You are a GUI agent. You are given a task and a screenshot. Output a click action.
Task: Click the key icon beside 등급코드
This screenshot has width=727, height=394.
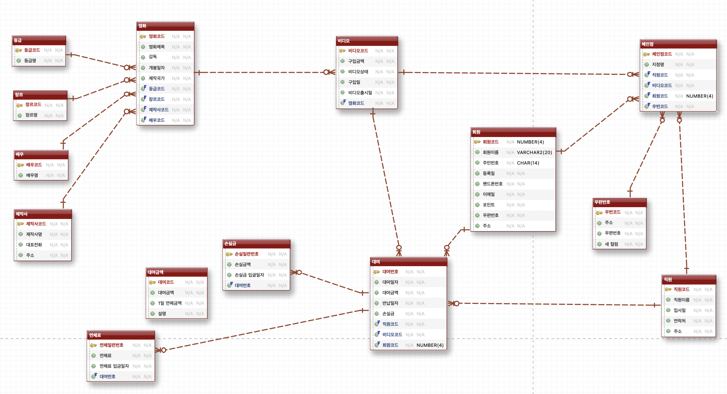(x=19, y=50)
